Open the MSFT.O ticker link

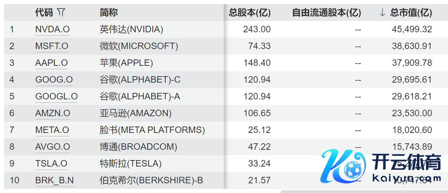pyautogui.click(x=52, y=46)
